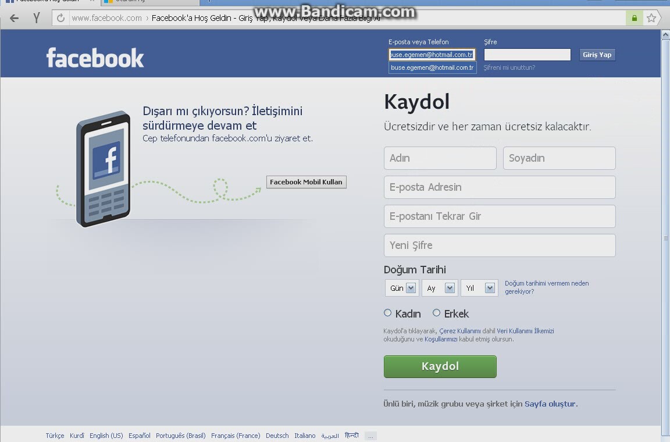Select the Kadın radio button
670x442 pixels.
pos(387,313)
